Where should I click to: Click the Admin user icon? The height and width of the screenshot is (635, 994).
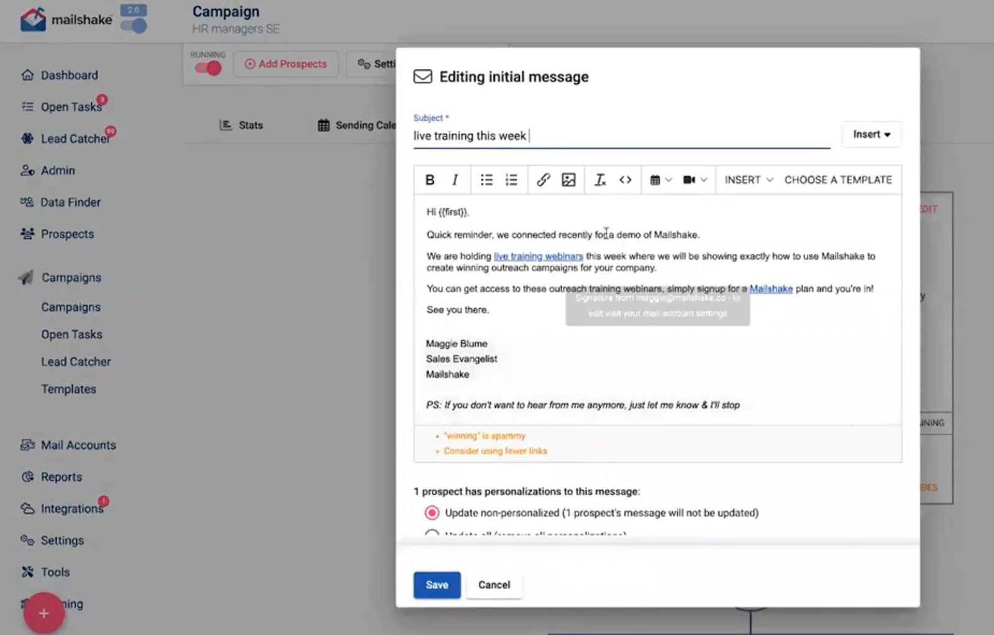pos(27,170)
